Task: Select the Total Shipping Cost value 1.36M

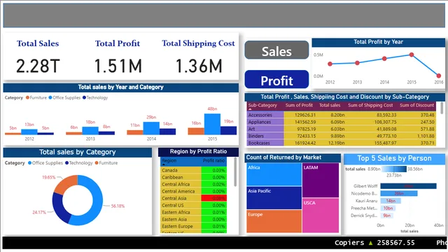Action: [x=199, y=66]
